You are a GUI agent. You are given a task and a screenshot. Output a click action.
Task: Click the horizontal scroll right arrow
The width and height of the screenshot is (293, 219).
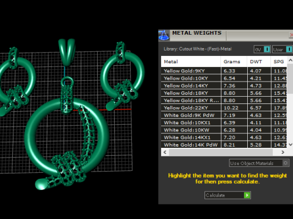[x=283, y=152]
